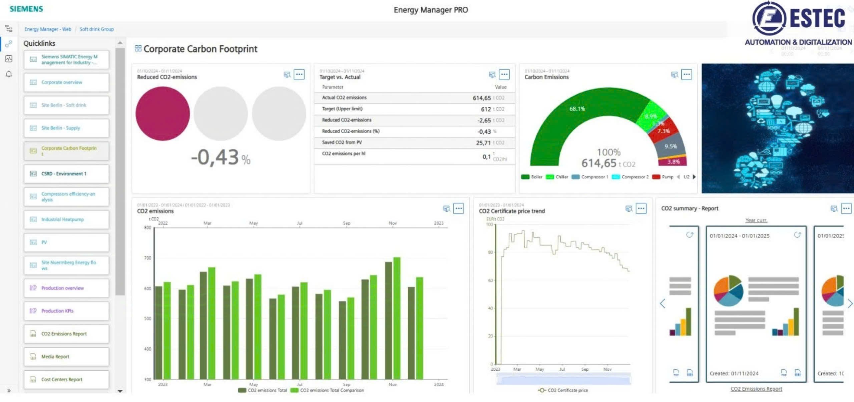Open the plant hierarchy tree icon

pos(9,29)
